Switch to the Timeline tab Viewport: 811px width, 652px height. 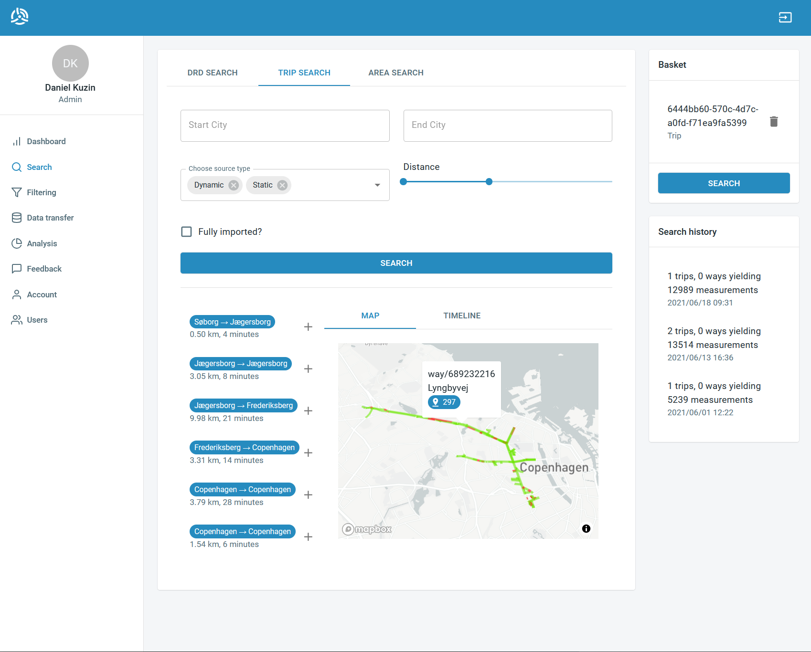click(461, 315)
